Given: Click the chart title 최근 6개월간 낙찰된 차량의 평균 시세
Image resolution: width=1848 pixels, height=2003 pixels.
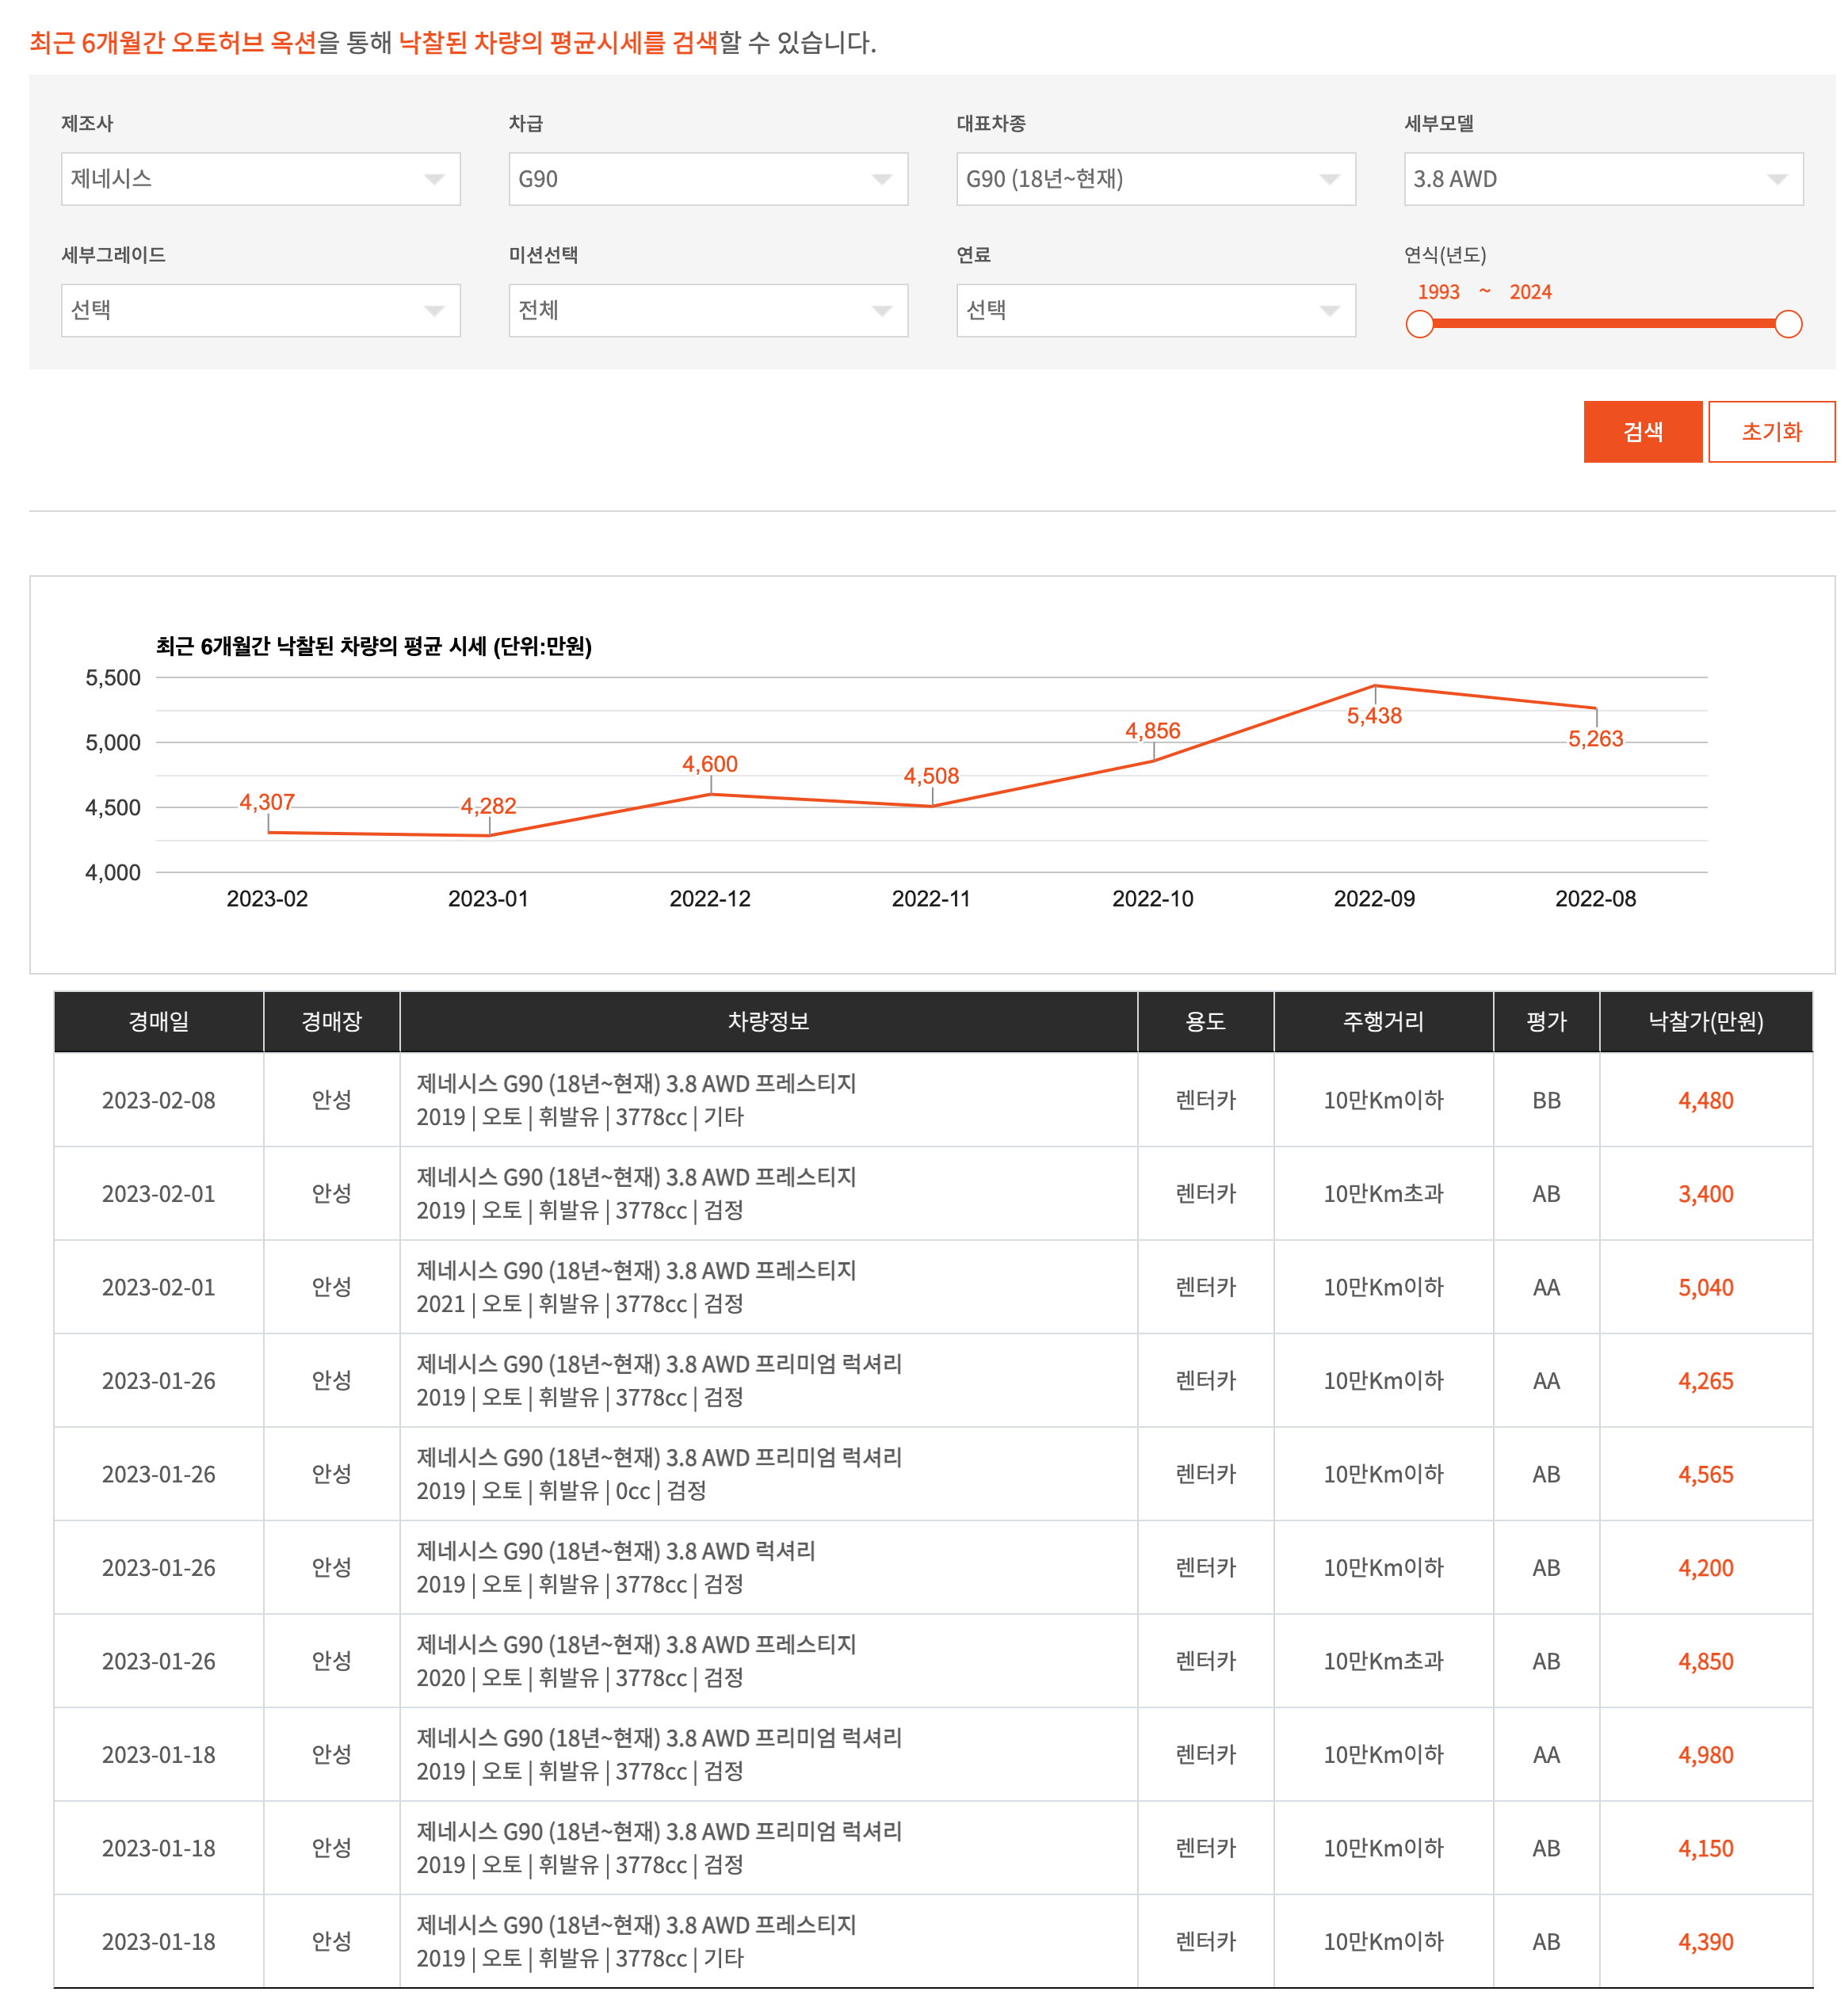Looking at the screenshot, I should coord(373,646).
